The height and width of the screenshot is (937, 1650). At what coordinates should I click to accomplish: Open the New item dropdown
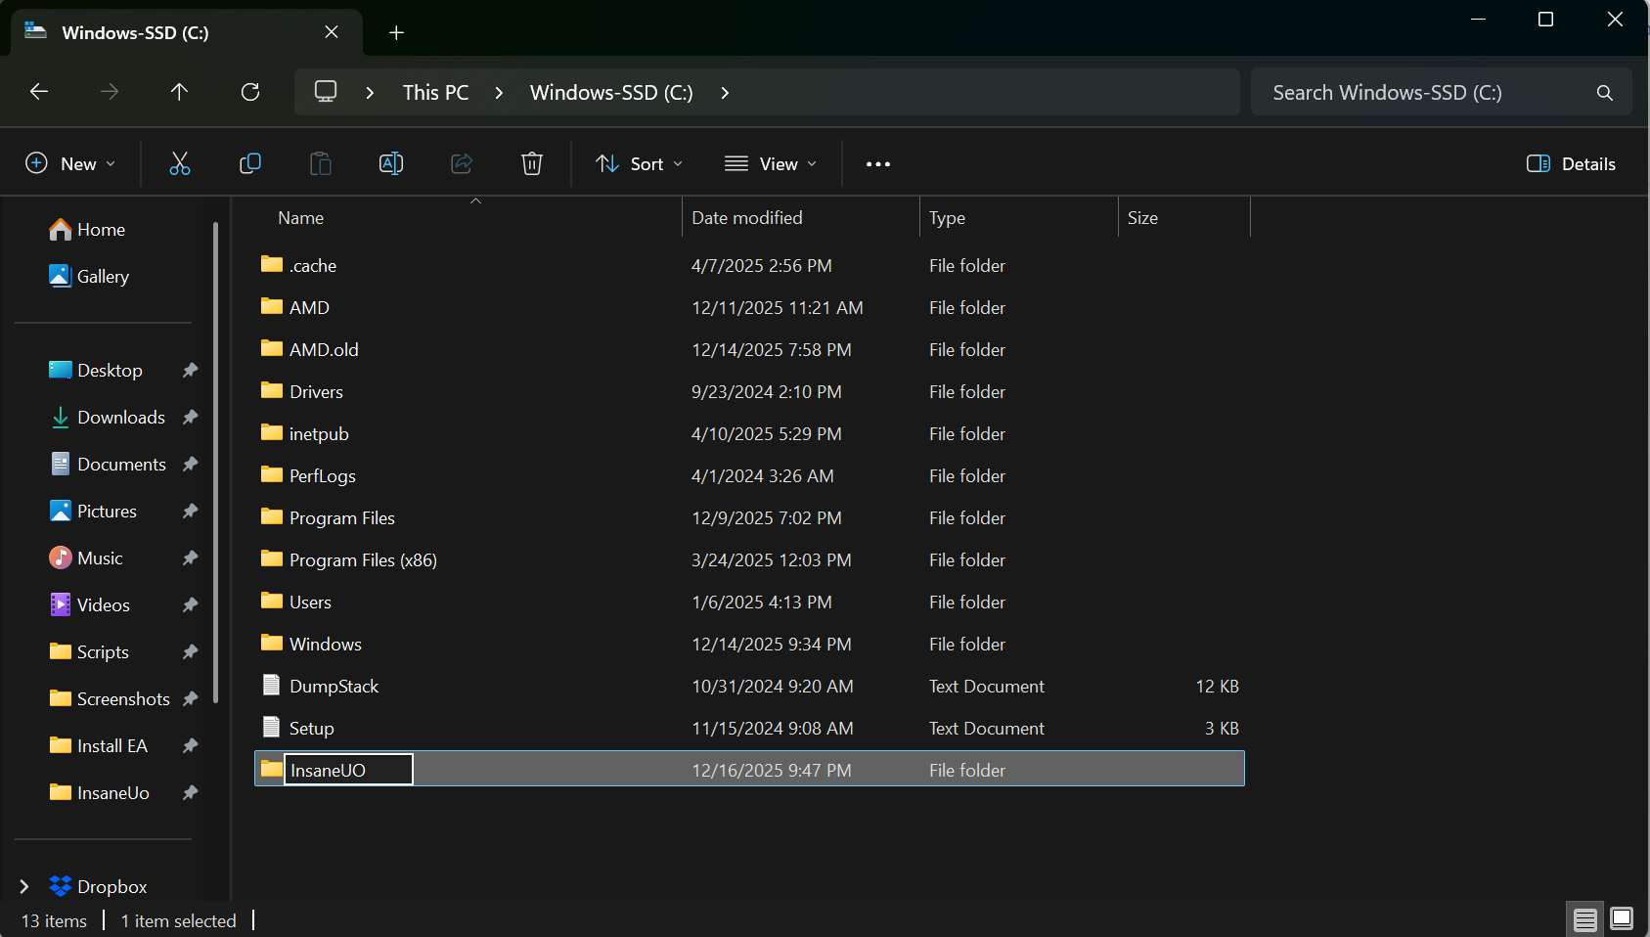(x=70, y=164)
